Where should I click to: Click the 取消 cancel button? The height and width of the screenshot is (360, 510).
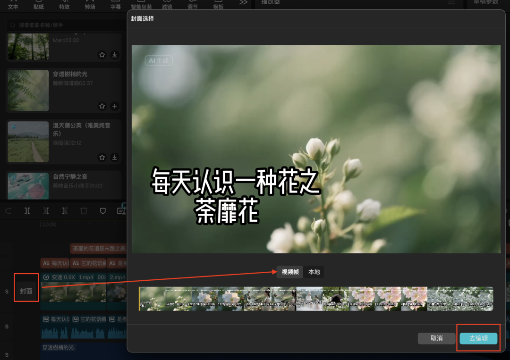(436, 338)
